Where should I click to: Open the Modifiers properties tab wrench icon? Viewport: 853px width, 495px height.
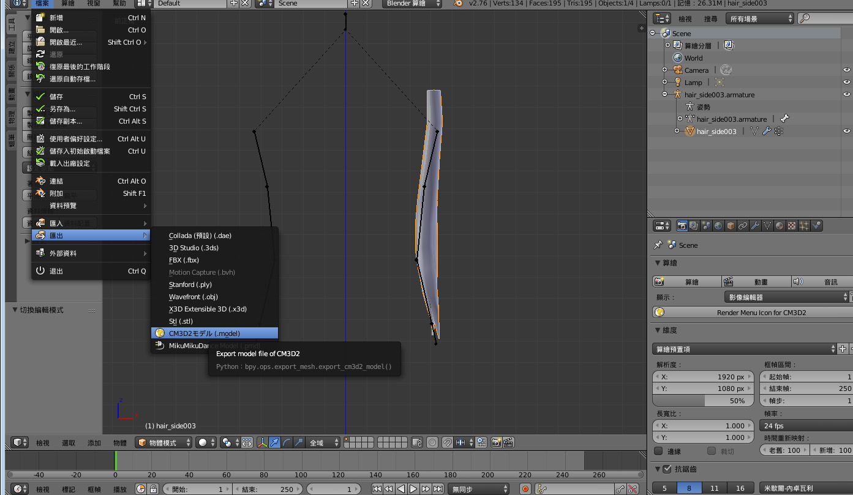click(755, 226)
